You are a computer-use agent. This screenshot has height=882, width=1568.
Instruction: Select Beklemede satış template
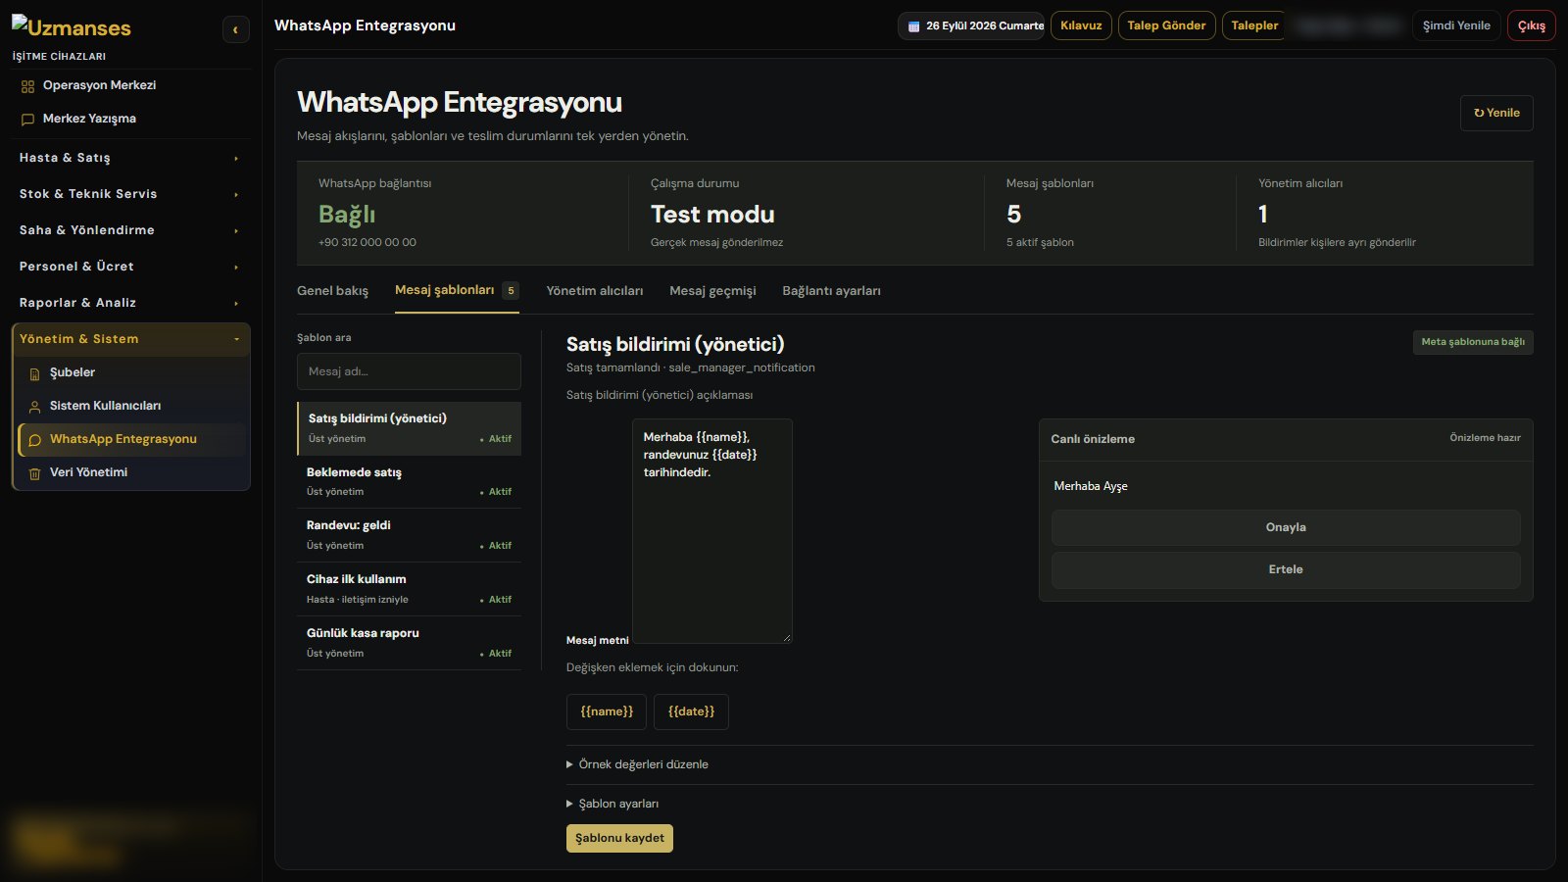point(409,481)
